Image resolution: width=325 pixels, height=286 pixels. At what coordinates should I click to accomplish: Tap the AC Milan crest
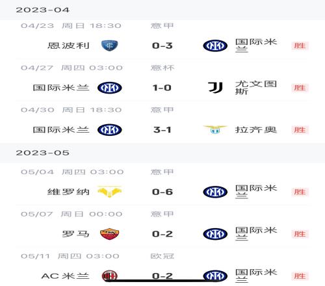click(110, 276)
